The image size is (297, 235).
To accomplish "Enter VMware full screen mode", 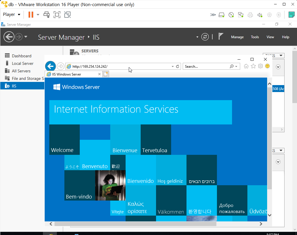I will coord(57,14).
